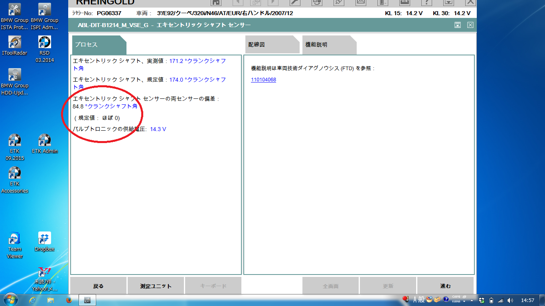
Task: Click the envelope mail icon in toolbar
Action: 361,2
